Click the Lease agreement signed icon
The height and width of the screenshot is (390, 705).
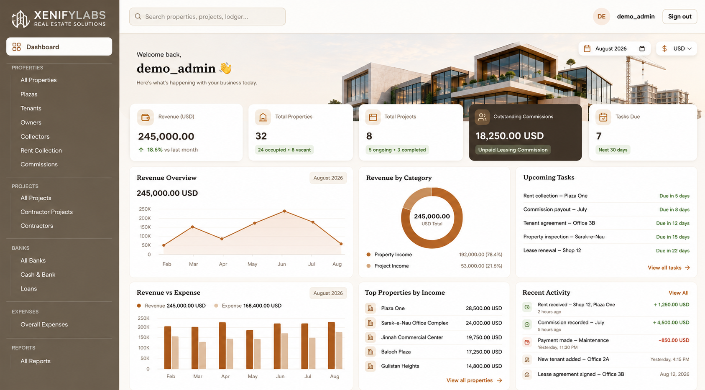[x=527, y=375]
